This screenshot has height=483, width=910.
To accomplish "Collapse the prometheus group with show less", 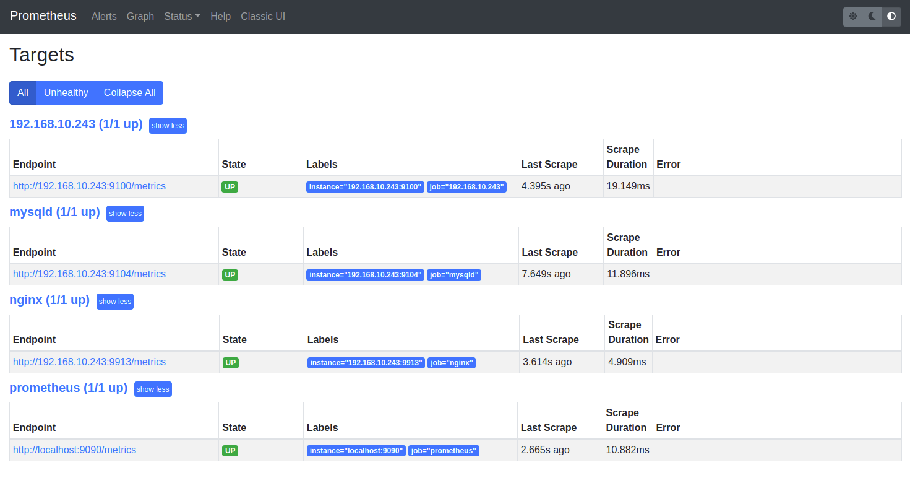I will click(153, 389).
